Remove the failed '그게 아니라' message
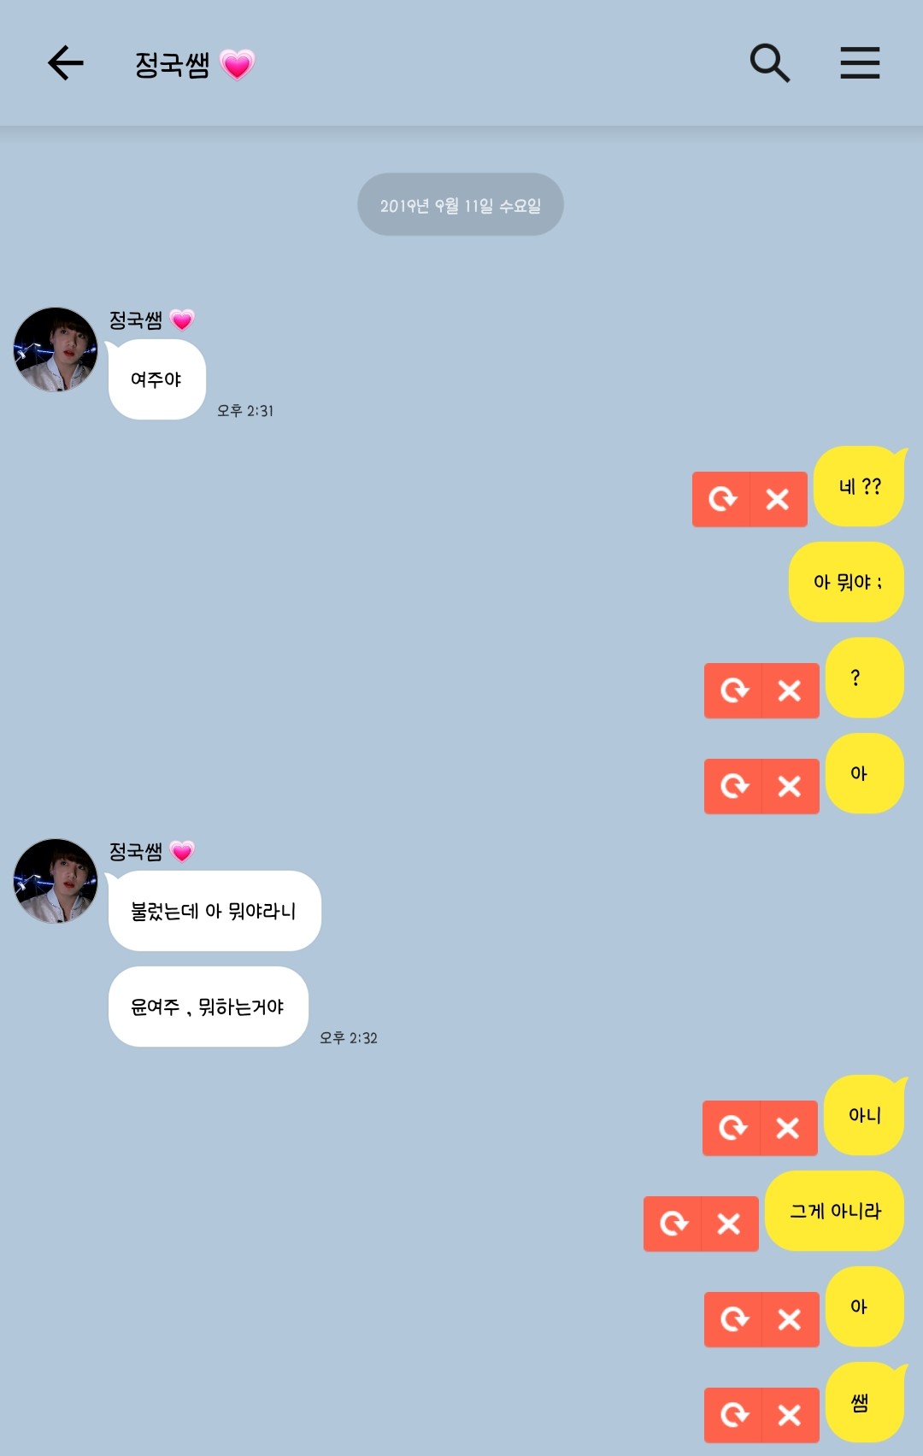Viewport: 923px width, 1456px height. pos(730,1224)
